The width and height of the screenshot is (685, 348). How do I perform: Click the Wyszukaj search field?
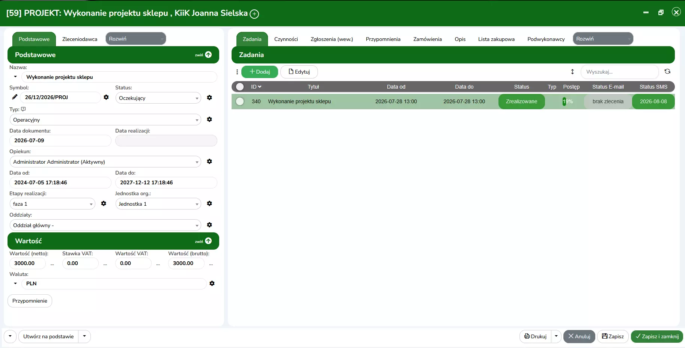pos(620,72)
